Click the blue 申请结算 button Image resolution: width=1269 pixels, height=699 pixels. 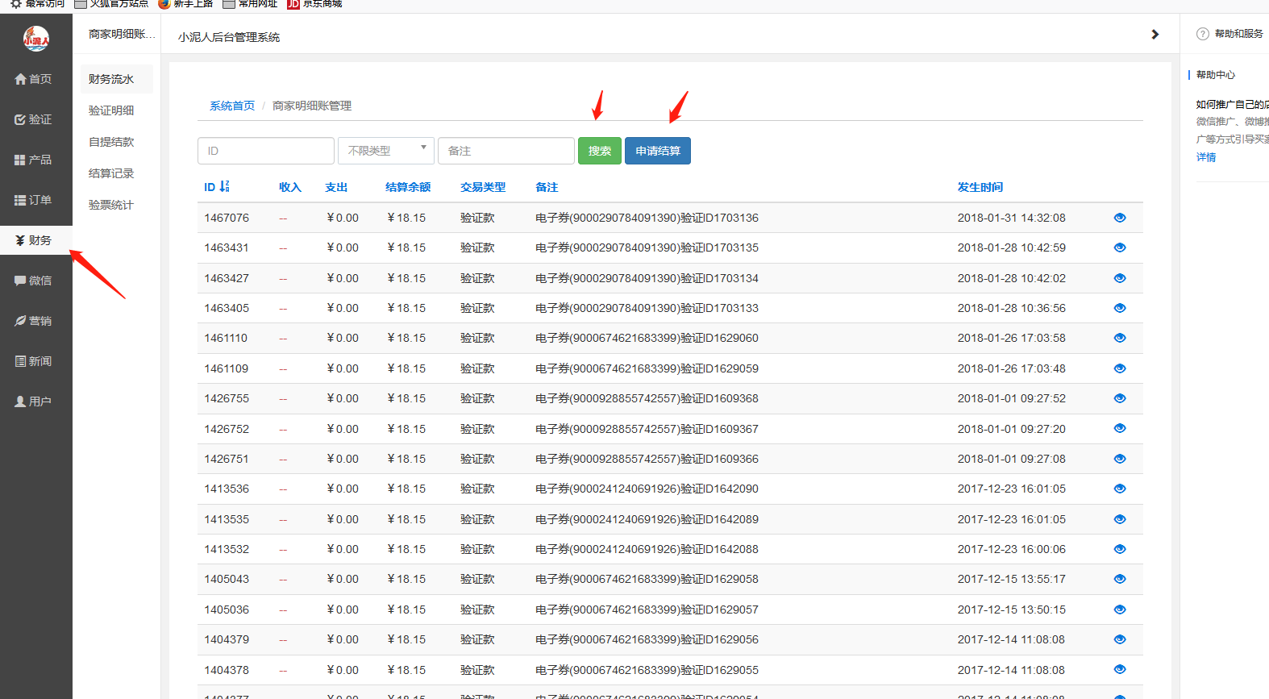pyautogui.click(x=657, y=151)
